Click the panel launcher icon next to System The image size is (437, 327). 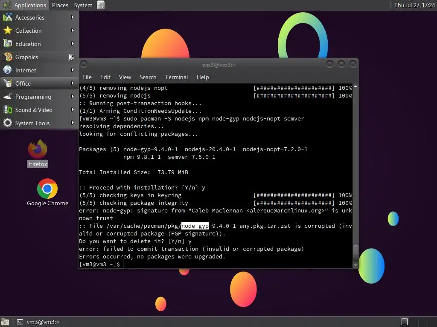[x=101, y=5]
